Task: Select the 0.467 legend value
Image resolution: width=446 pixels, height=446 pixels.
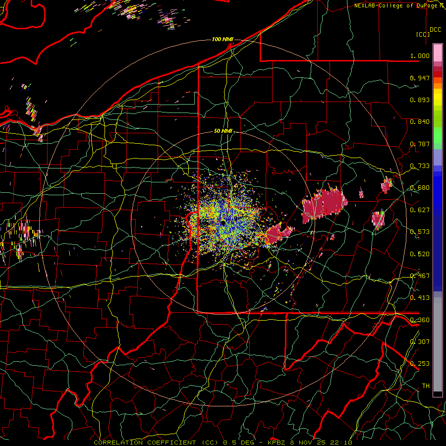Action: (x=420, y=276)
